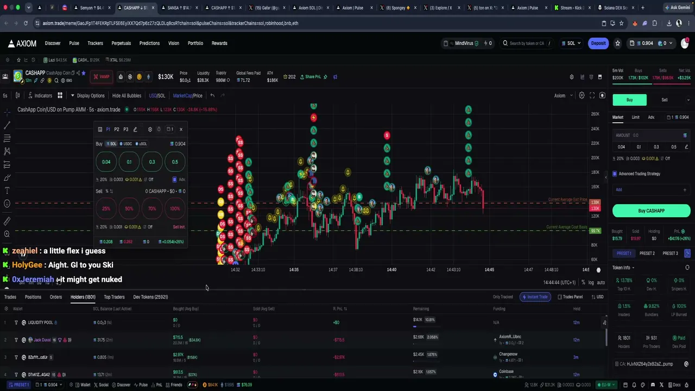Select the crosshair drawing tool
This screenshot has width=695, height=391.
7,111
